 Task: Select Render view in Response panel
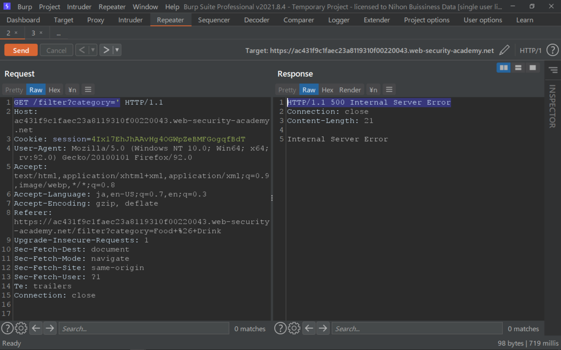350,90
